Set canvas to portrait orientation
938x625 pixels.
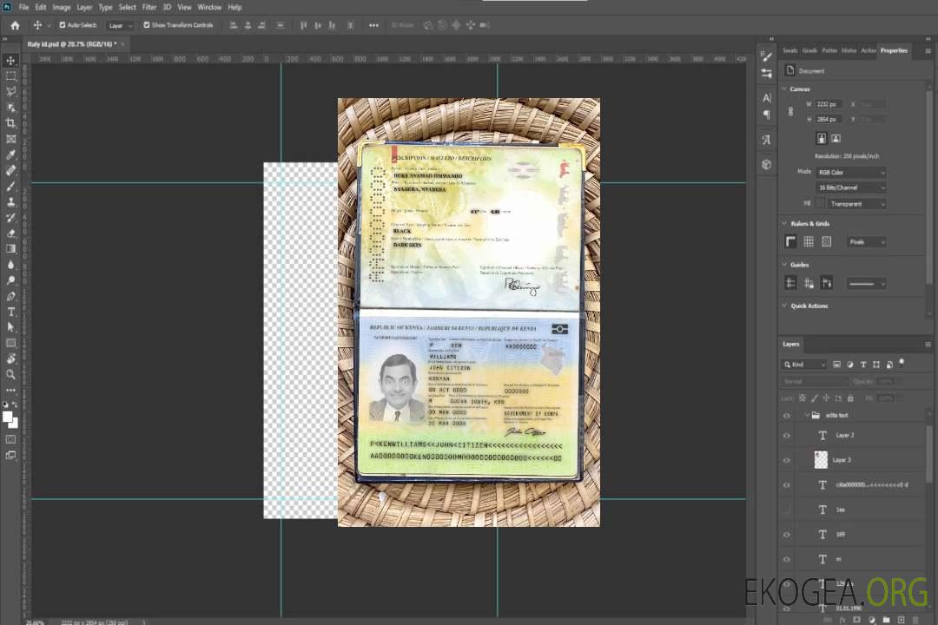click(822, 139)
